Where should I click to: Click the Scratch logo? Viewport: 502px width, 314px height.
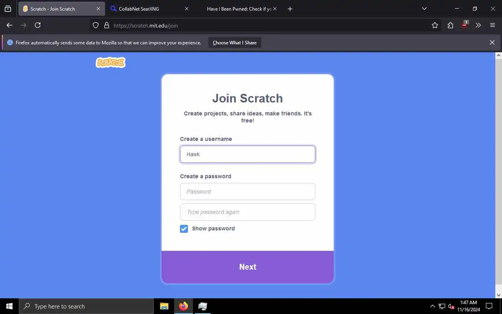tap(111, 62)
